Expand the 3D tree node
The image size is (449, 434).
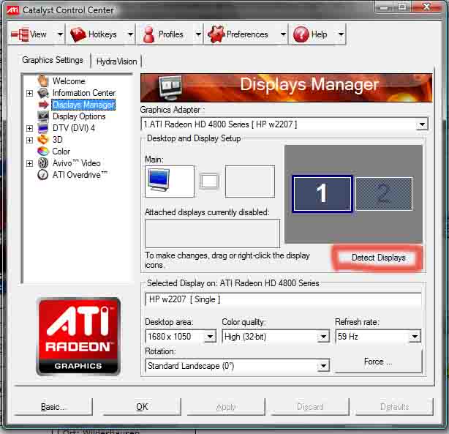(x=29, y=140)
